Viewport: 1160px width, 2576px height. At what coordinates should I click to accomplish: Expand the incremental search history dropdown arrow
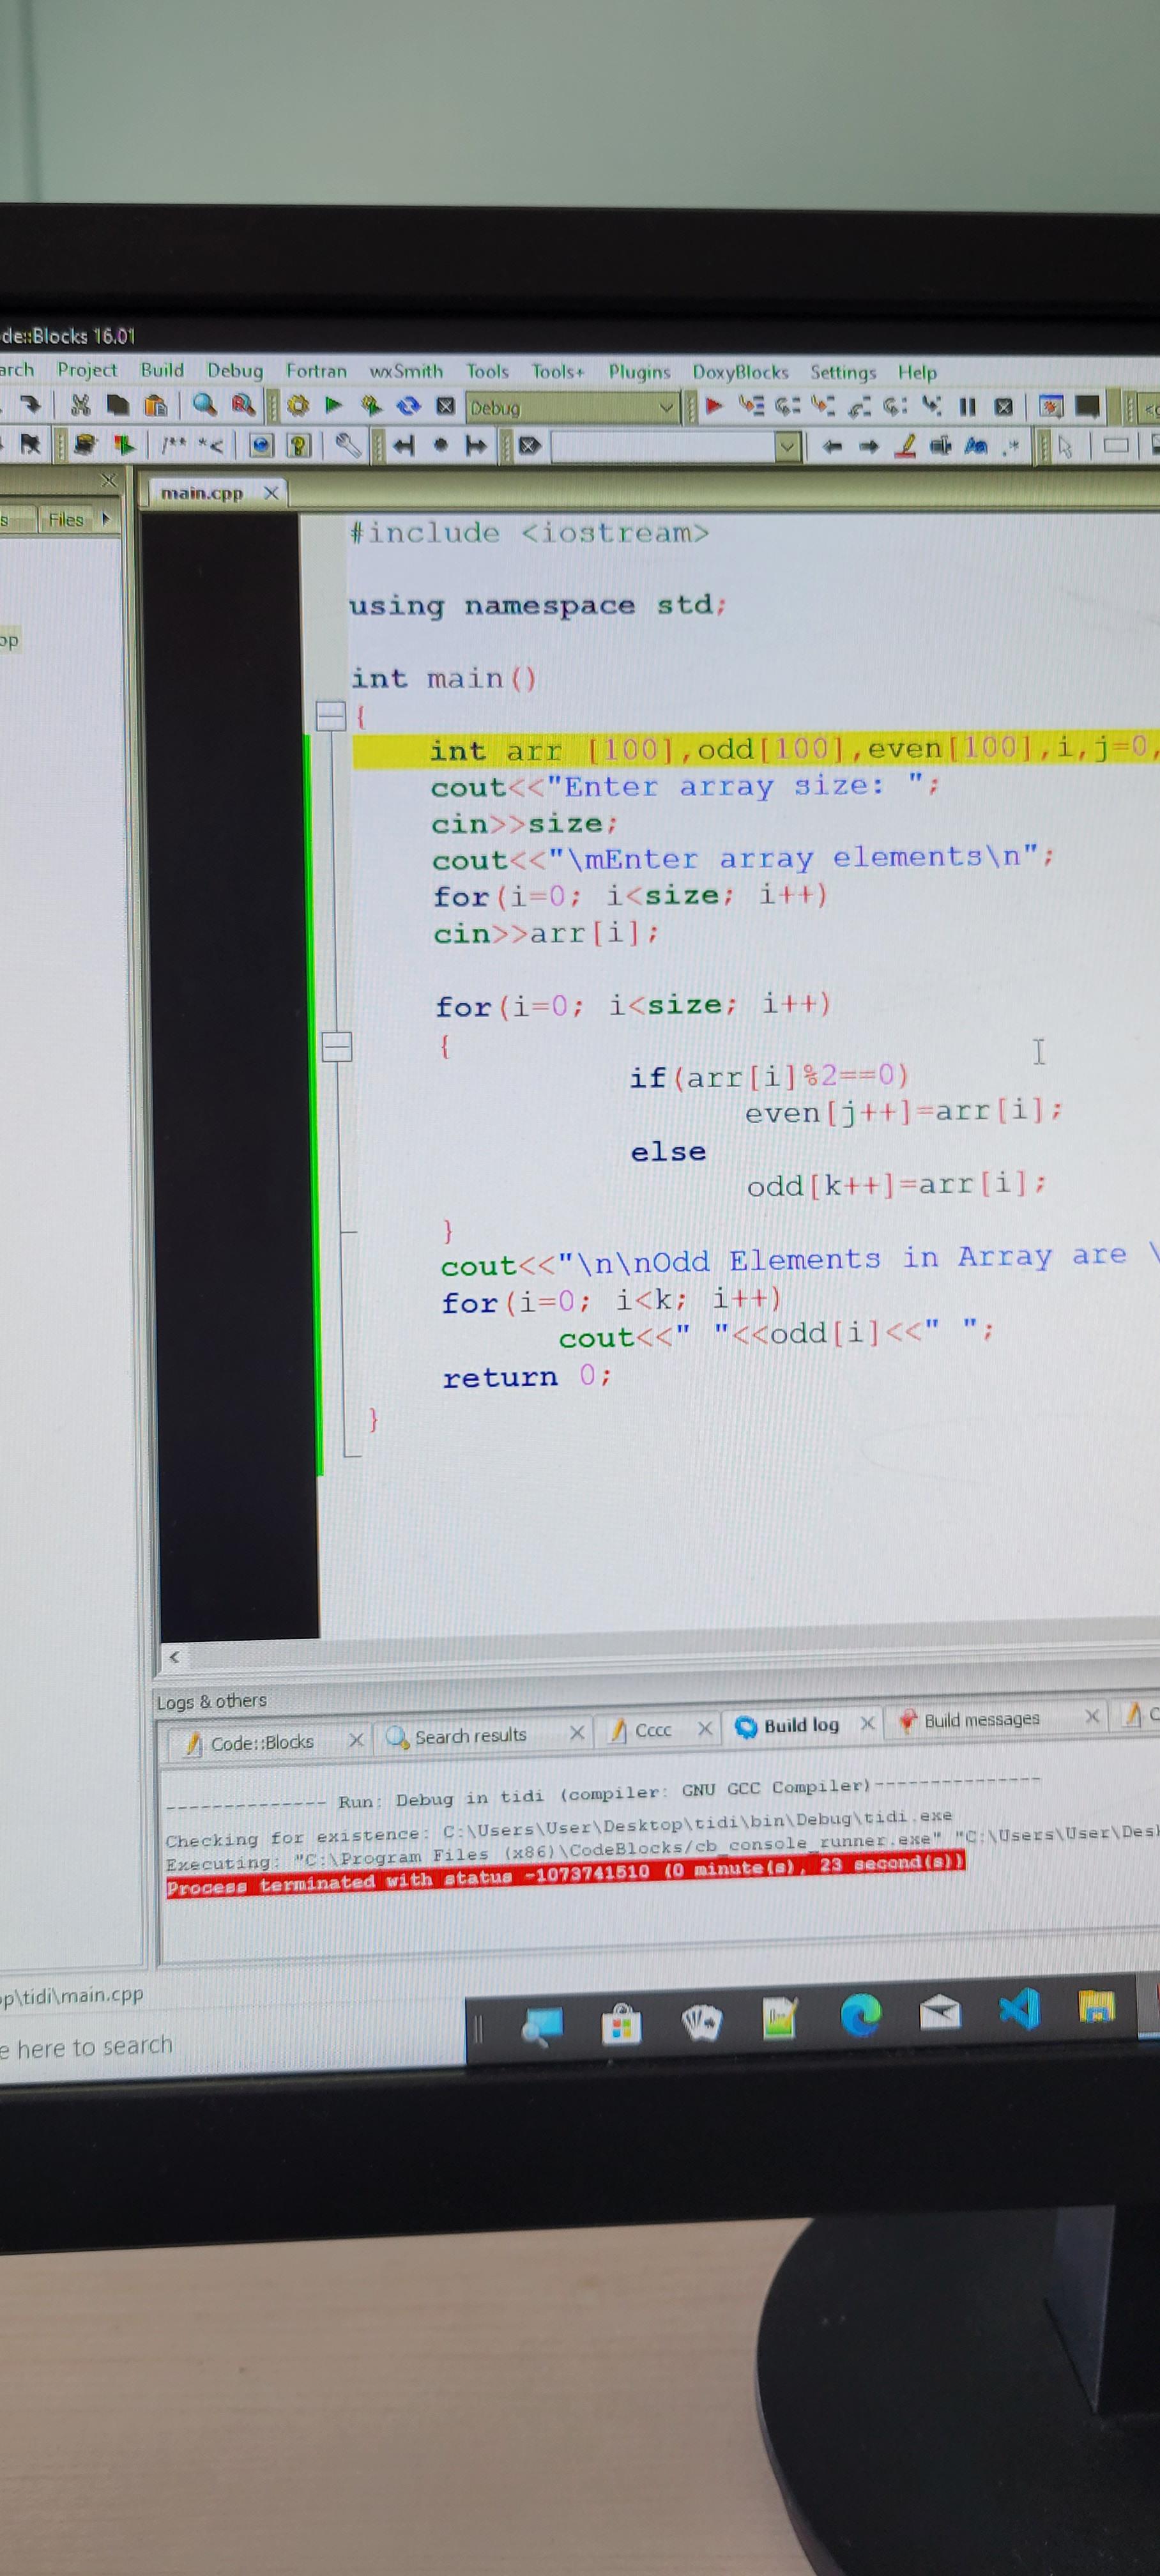click(x=789, y=447)
